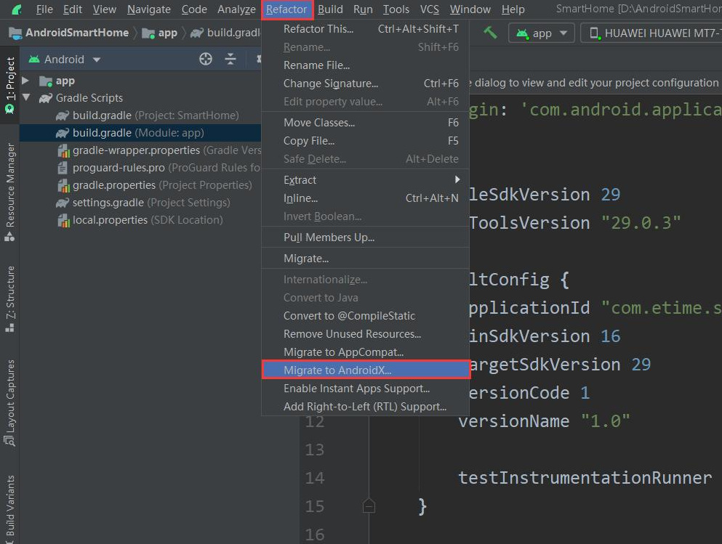Choose Add Right-to-Left (RTL) Support...
Image resolution: width=722 pixels, height=544 pixels.
click(366, 407)
